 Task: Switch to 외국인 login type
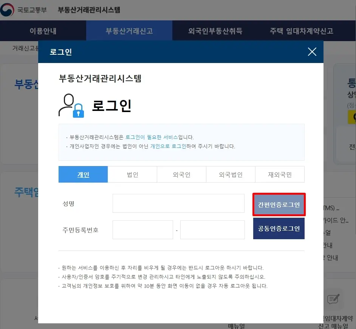pos(181,174)
